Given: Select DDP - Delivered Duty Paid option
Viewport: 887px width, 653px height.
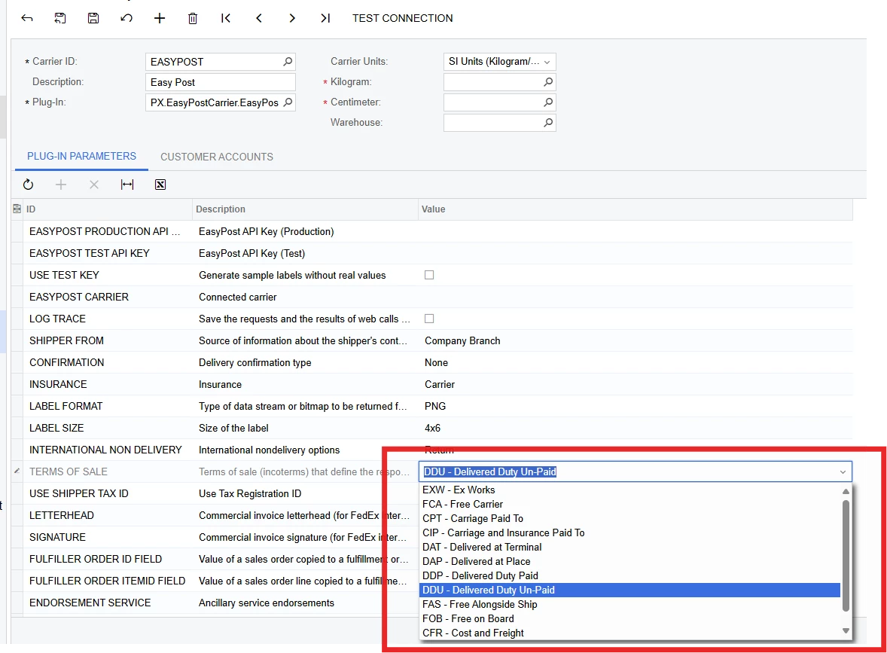Looking at the screenshot, I should pyautogui.click(x=630, y=576).
